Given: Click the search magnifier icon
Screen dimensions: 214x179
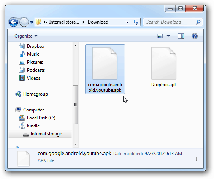Looking at the screenshot, I should [x=198, y=22].
